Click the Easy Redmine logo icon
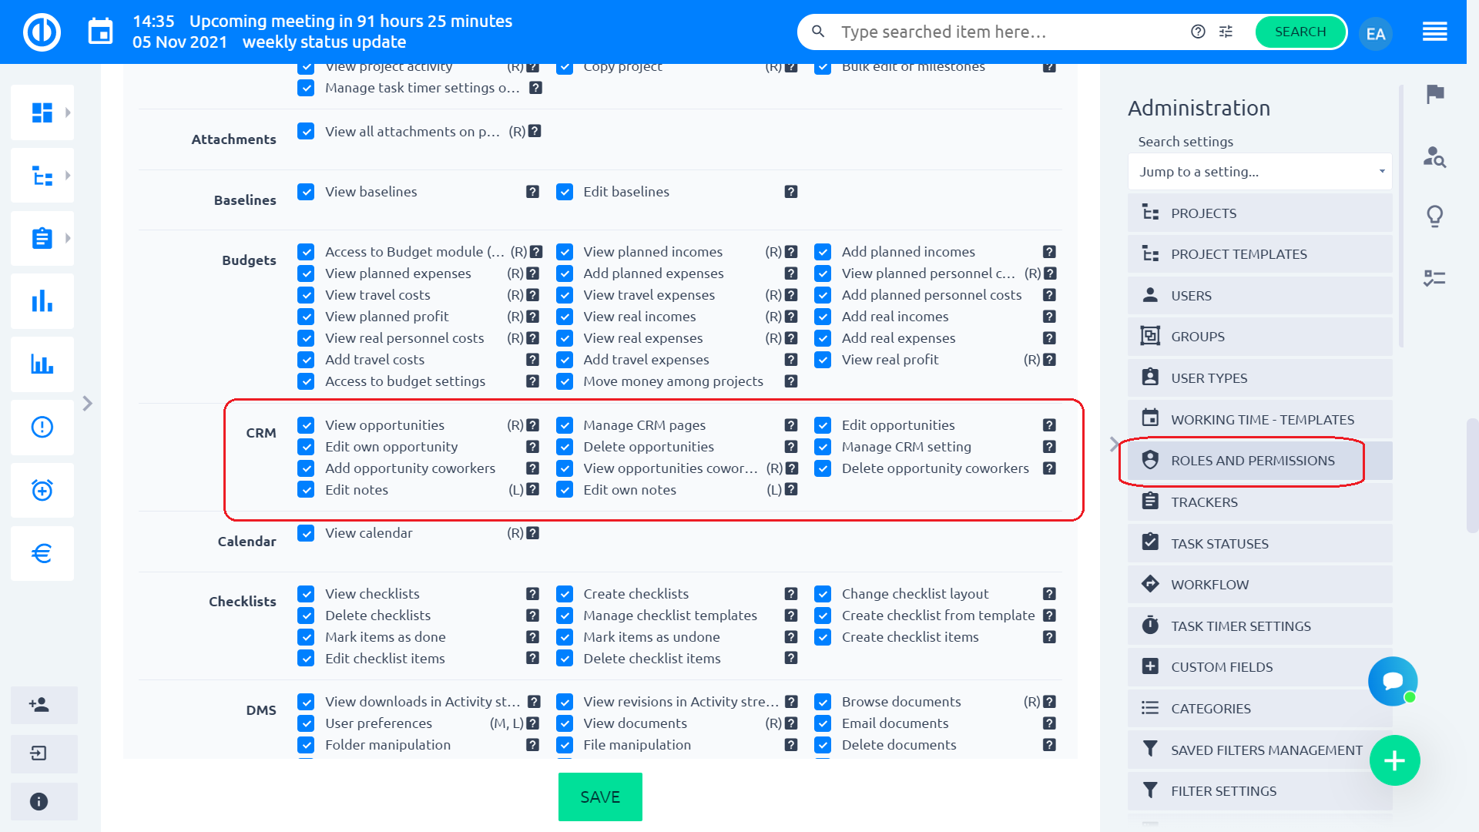Image resolution: width=1479 pixels, height=832 pixels. (x=42, y=32)
